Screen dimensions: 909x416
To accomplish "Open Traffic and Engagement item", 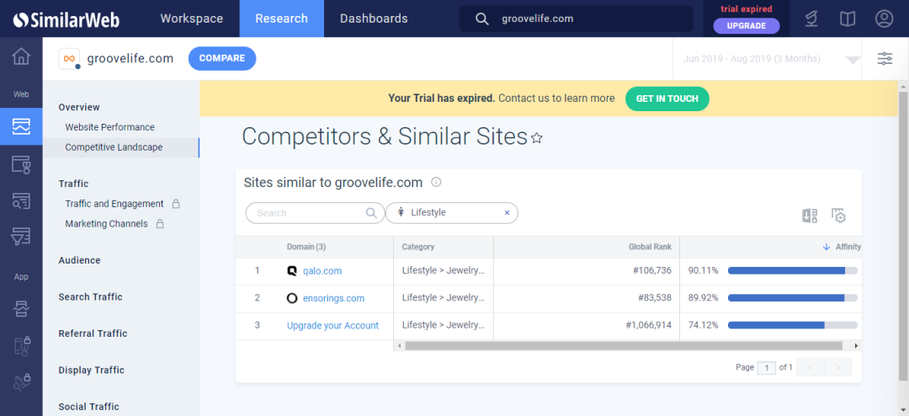I will click(114, 204).
